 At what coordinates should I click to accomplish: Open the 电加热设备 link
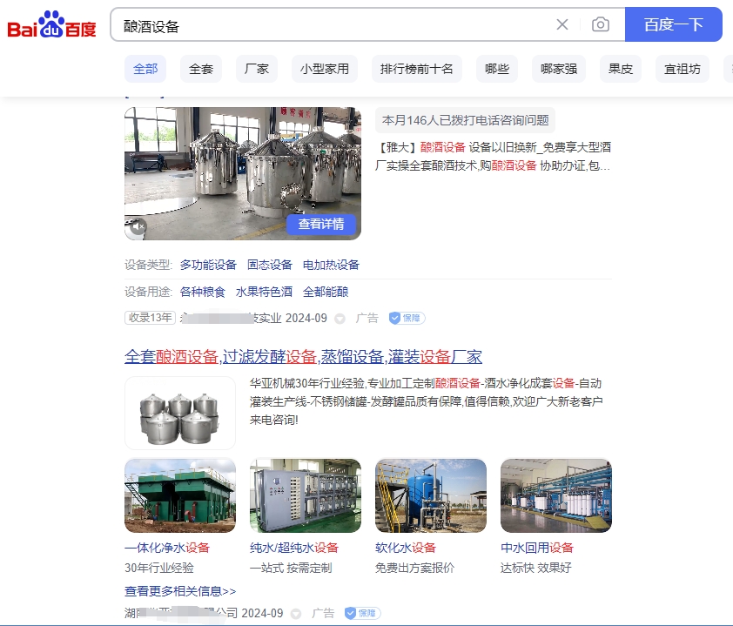coord(331,265)
